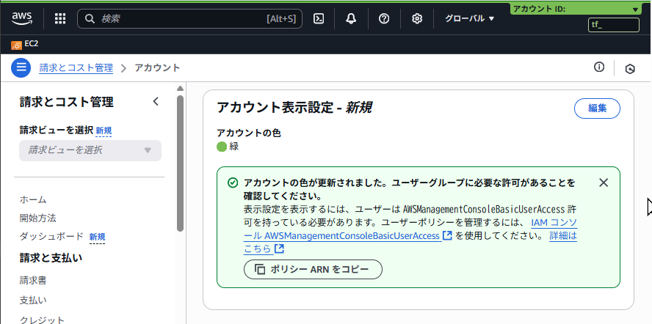Click the sidebar scrollbar up arrow
Image resolution: width=652 pixels, height=324 pixels.
click(180, 89)
